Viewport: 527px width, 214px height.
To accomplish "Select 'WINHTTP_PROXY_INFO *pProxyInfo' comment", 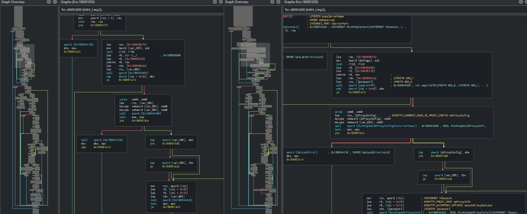I will (448, 201).
